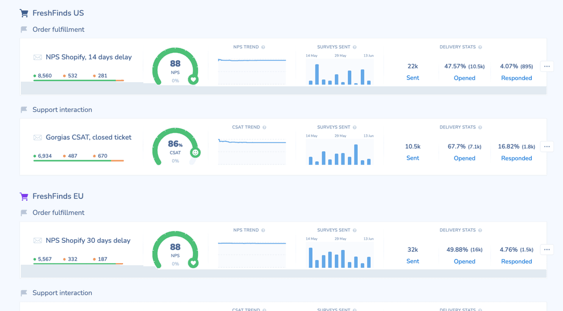Click NPS TREND help icon in 14 days delay row
Viewport: 563px width, 311px height.
(263, 47)
